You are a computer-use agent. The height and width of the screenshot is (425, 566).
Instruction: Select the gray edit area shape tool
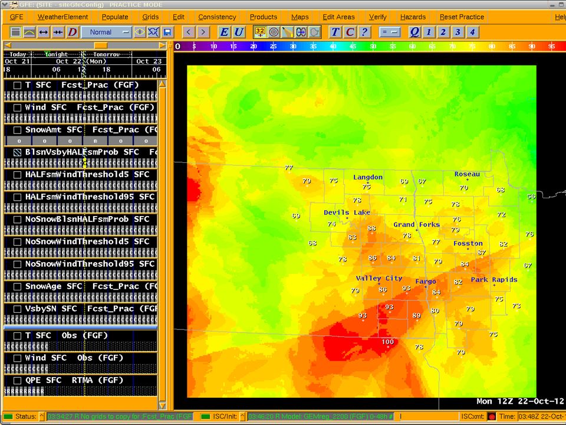tap(315, 32)
